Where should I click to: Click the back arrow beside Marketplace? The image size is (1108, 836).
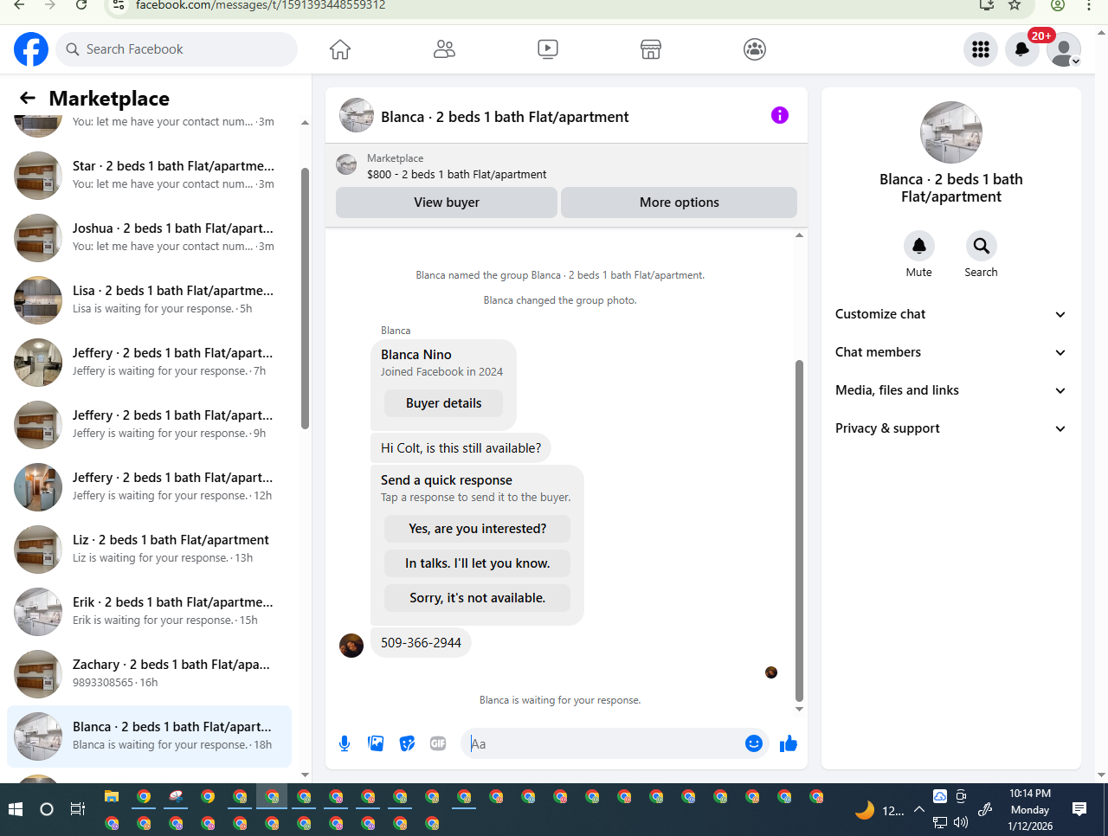(x=28, y=99)
